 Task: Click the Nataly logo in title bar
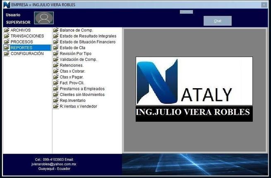coord(6,5)
